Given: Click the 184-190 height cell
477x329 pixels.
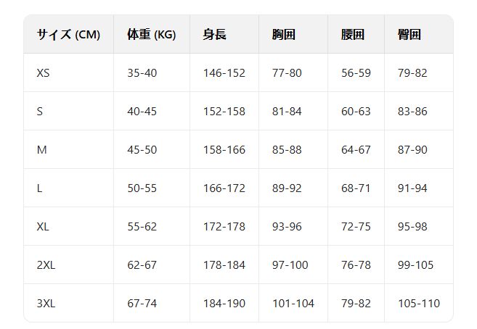Looking at the screenshot, I should click(224, 303).
